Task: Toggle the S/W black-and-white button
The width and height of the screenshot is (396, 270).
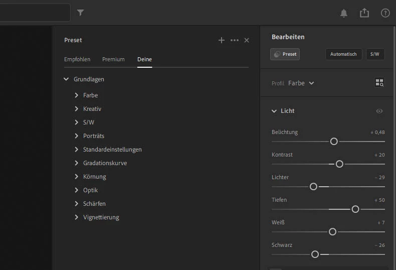Action: (375, 54)
